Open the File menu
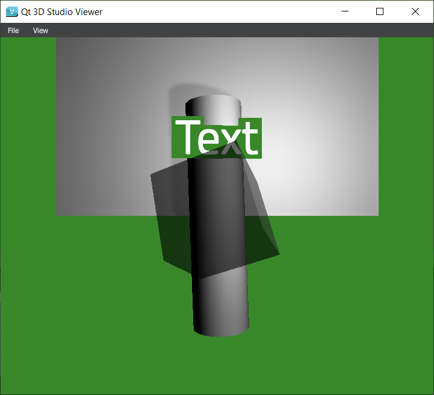Image resolution: width=434 pixels, height=395 pixels. 13,31
